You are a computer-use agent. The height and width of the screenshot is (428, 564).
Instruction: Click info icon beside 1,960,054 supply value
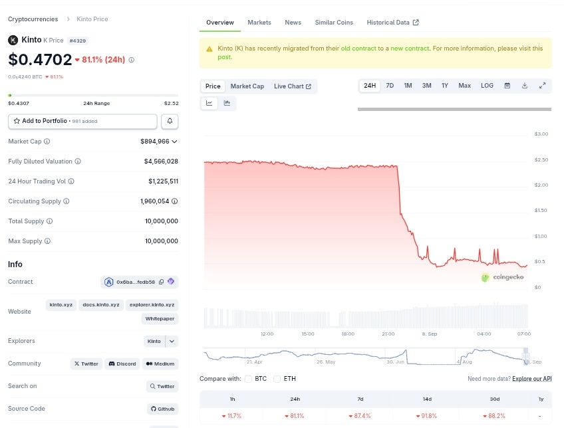pos(174,201)
